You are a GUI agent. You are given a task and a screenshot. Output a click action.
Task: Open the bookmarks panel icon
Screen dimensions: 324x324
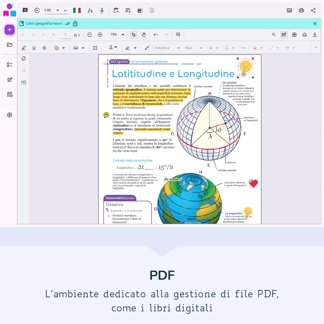coord(24,70)
